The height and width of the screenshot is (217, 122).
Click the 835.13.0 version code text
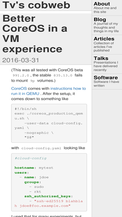63,75
